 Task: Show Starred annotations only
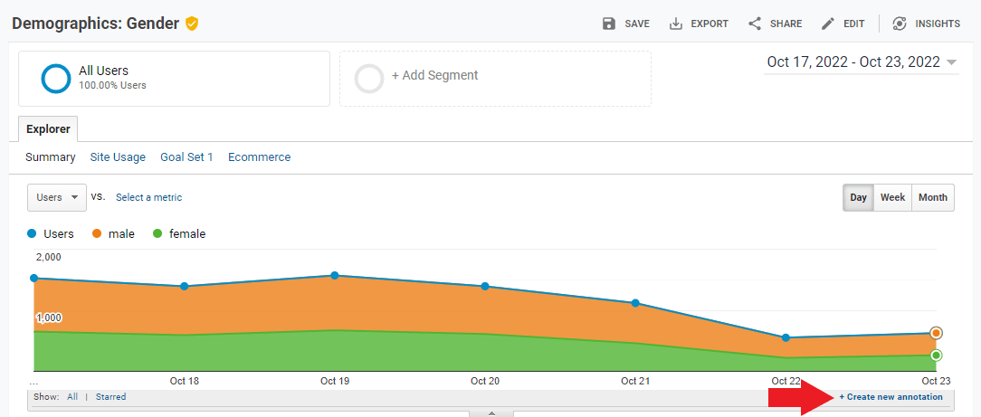tap(110, 397)
